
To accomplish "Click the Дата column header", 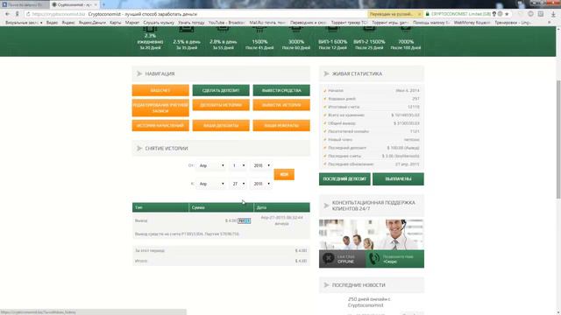I will pos(282,207).
